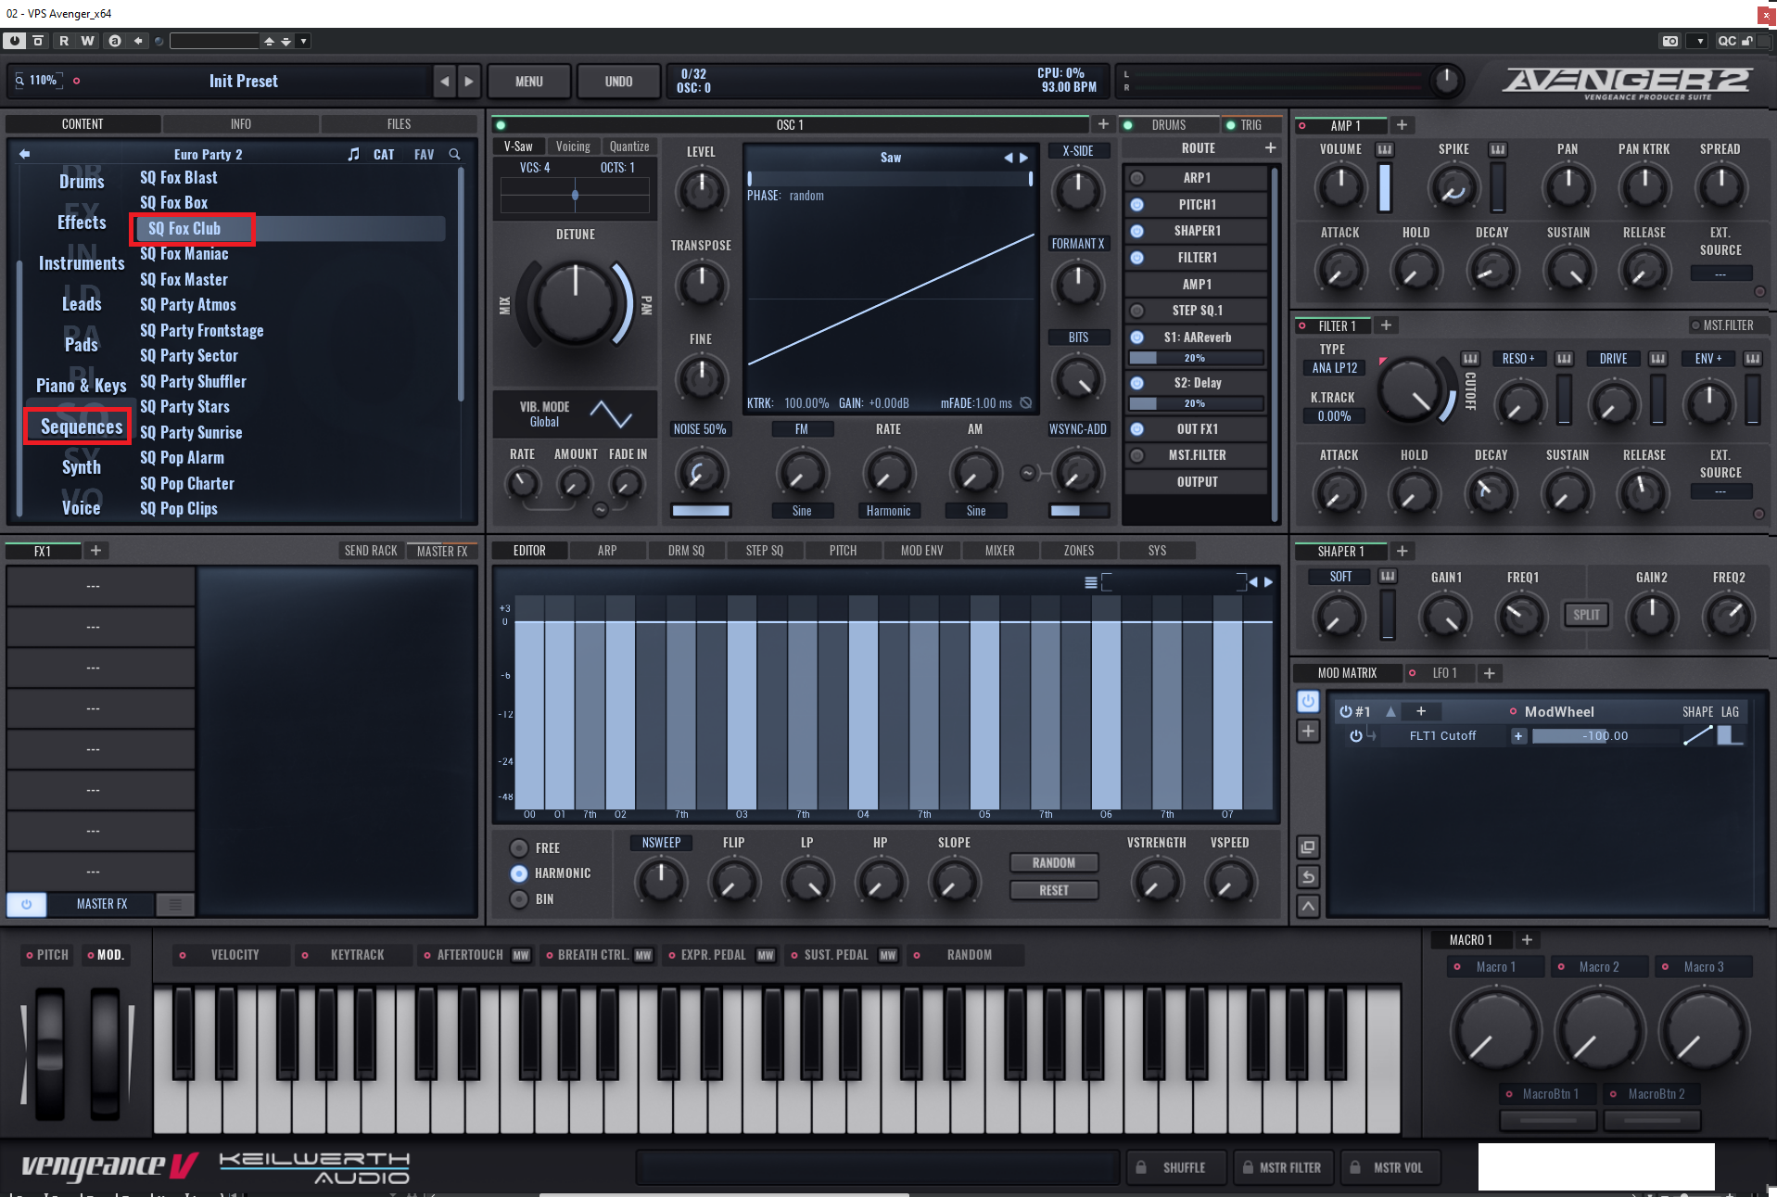Viewport: 1777px width, 1197px height.
Task: Select the FREE radio option
Action: pos(519,848)
